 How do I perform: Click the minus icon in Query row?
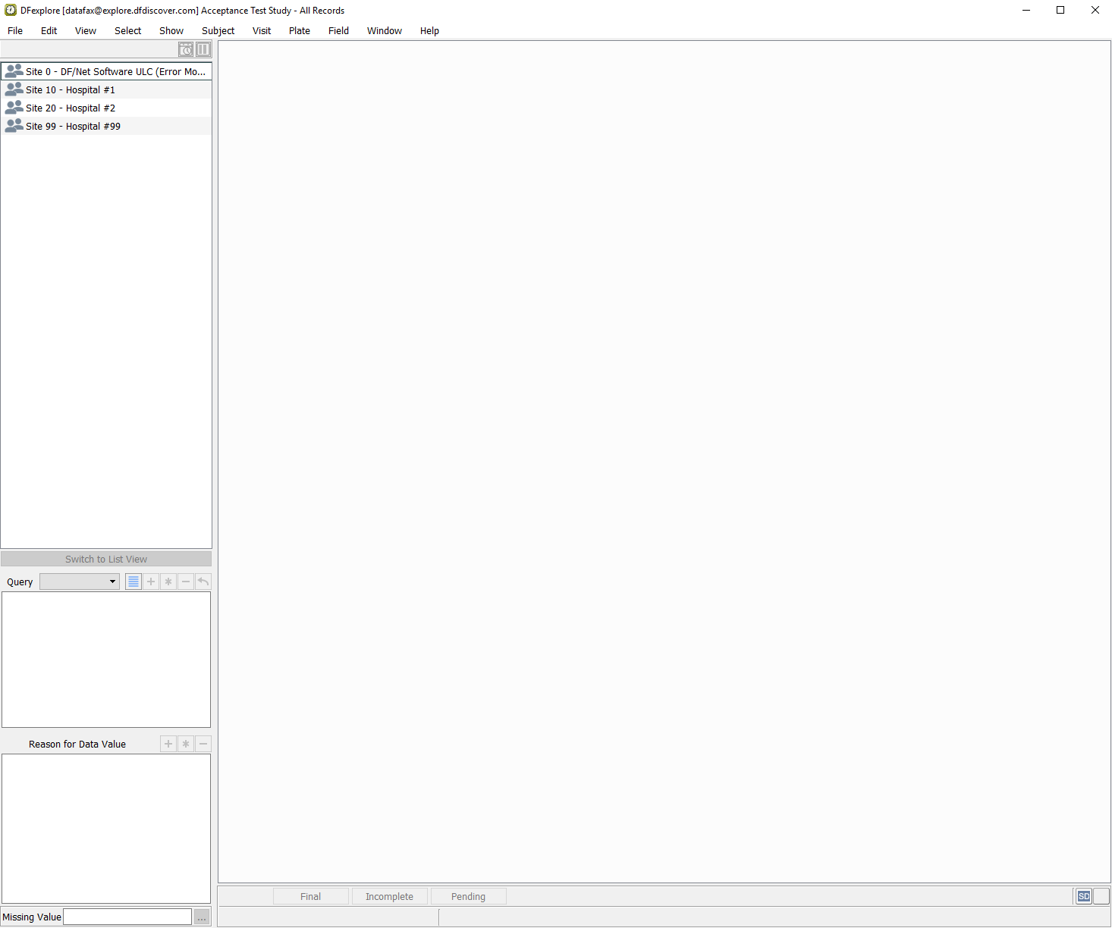[x=186, y=582]
